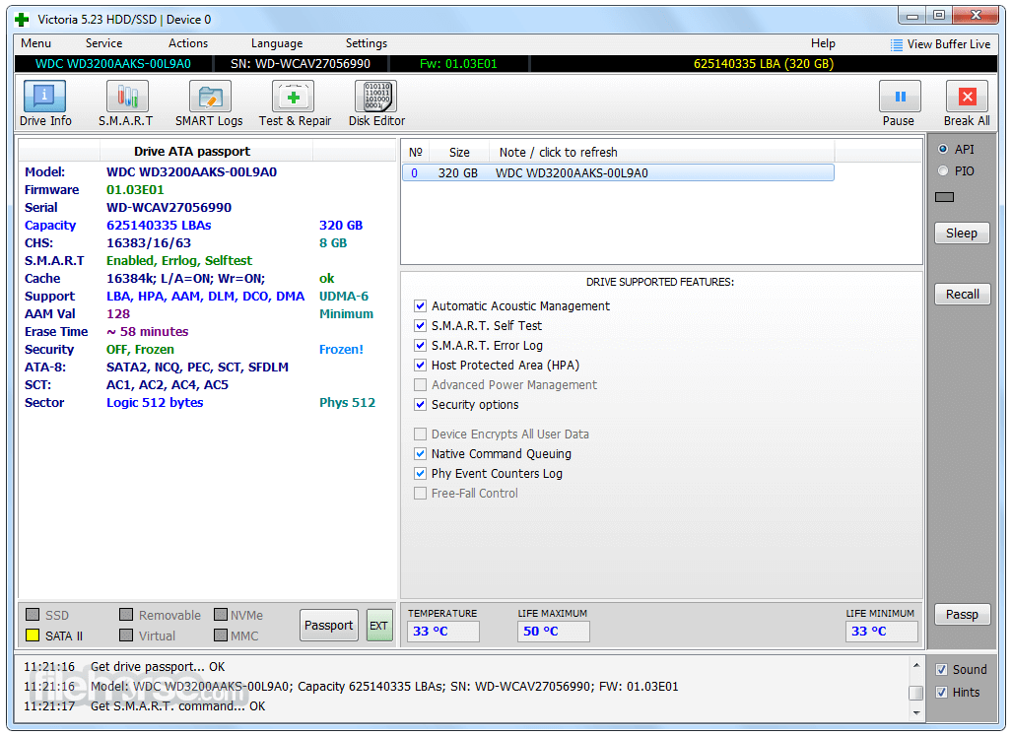Image resolution: width=1012 pixels, height=736 pixels.
Task: Click the Recall button
Action: [x=963, y=295]
